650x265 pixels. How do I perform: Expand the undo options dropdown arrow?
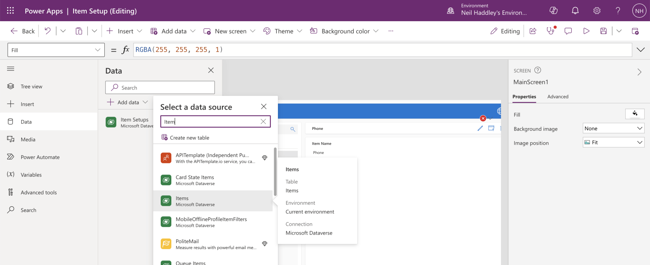point(63,31)
